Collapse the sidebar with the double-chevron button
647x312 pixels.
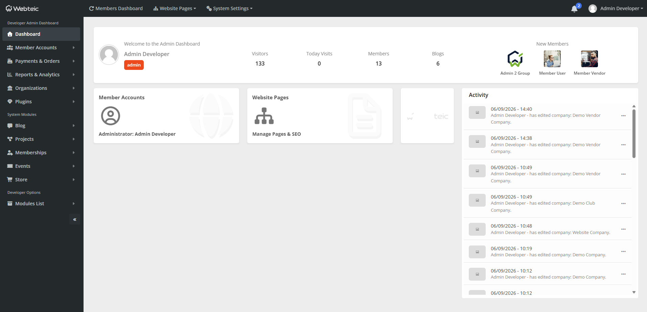(75, 219)
